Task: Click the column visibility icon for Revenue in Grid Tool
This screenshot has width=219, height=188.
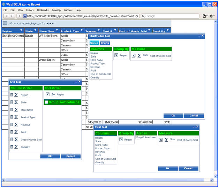Action: point(12,125)
